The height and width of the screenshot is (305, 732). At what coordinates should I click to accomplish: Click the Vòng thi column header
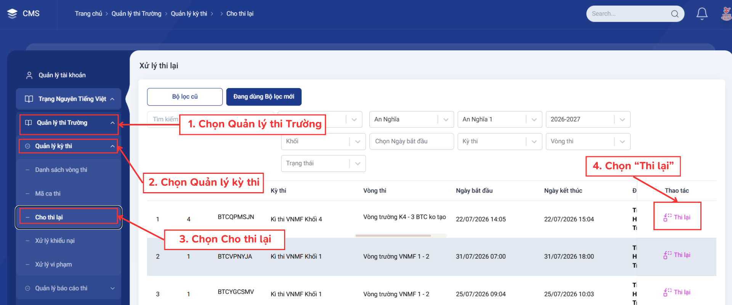coord(375,191)
